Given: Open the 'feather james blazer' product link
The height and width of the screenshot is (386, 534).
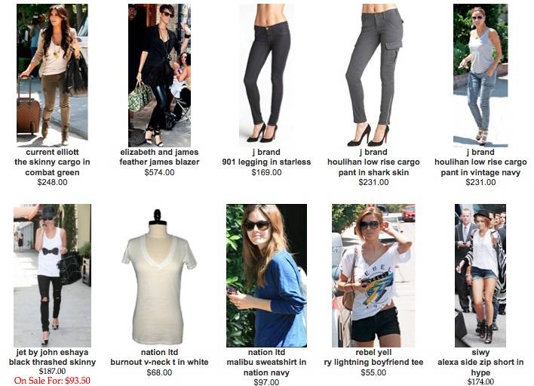Looking at the screenshot, I should tap(159, 162).
